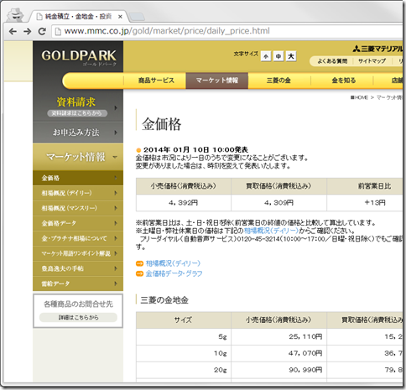Open 相場概況（デイリー） arrow link

173,263
